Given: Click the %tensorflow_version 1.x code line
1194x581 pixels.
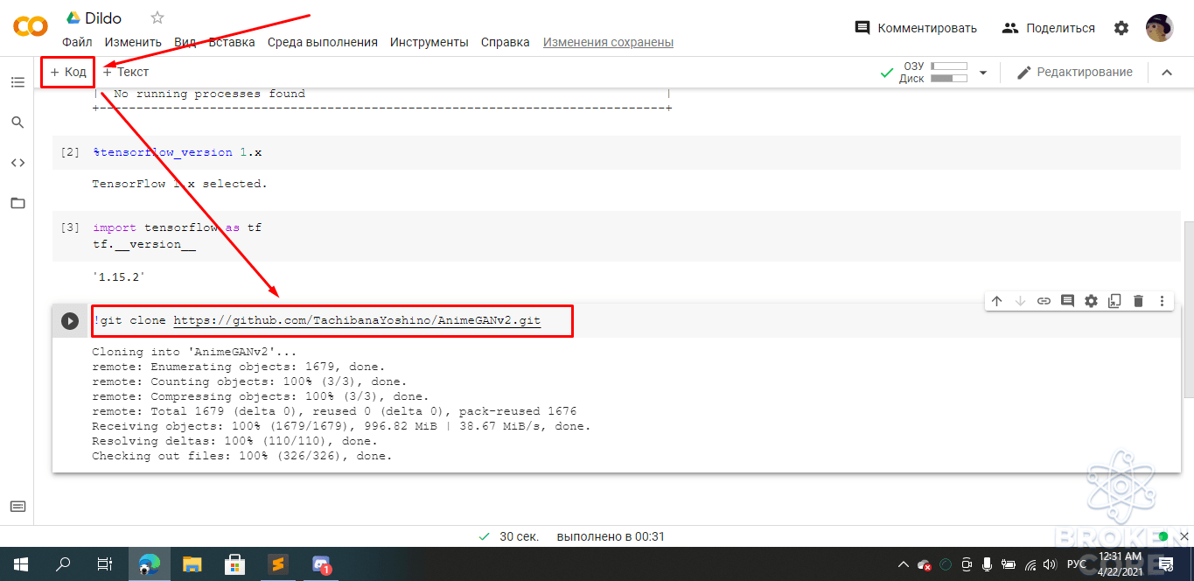Looking at the screenshot, I should (178, 152).
